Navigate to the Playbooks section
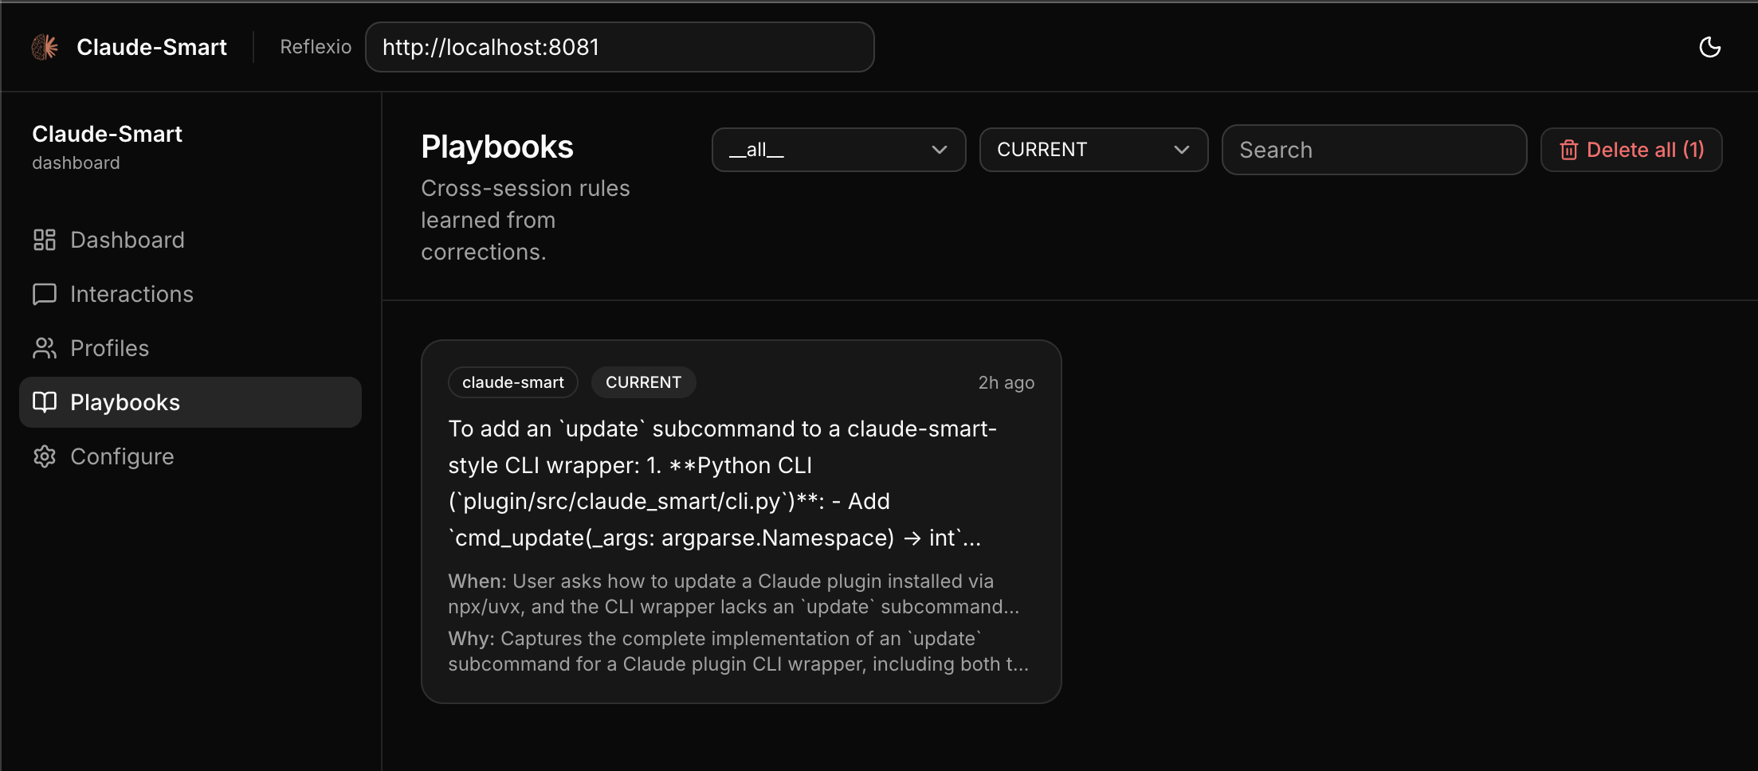This screenshot has height=771, width=1758. tap(125, 402)
